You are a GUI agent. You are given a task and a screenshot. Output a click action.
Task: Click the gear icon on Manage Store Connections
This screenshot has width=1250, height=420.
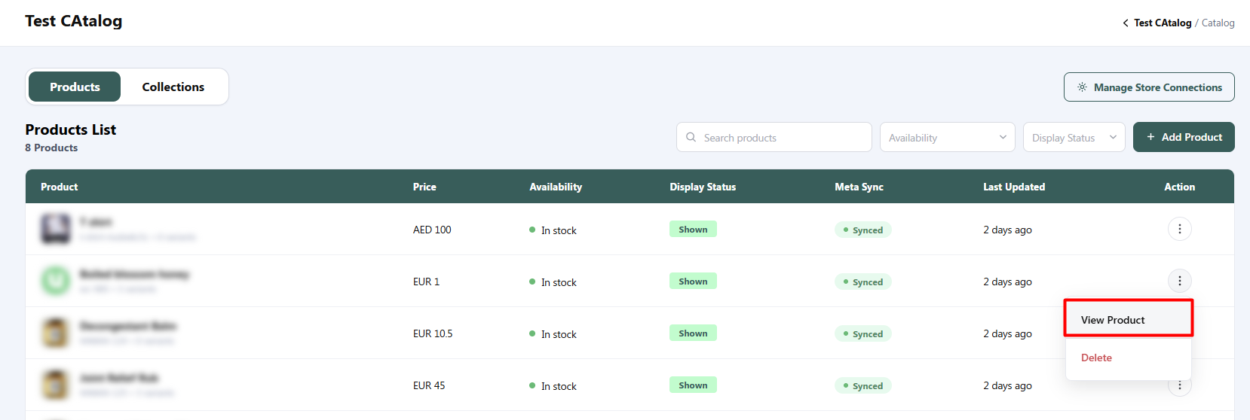(x=1082, y=87)
